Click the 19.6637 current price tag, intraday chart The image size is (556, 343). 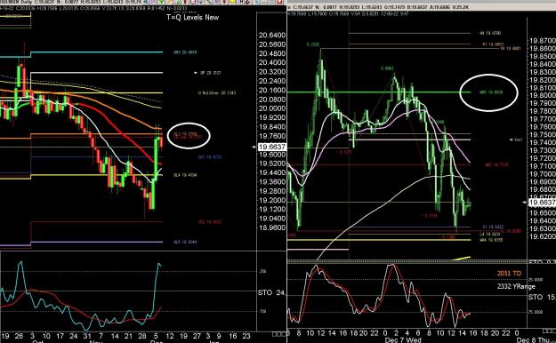pos(542,203)
